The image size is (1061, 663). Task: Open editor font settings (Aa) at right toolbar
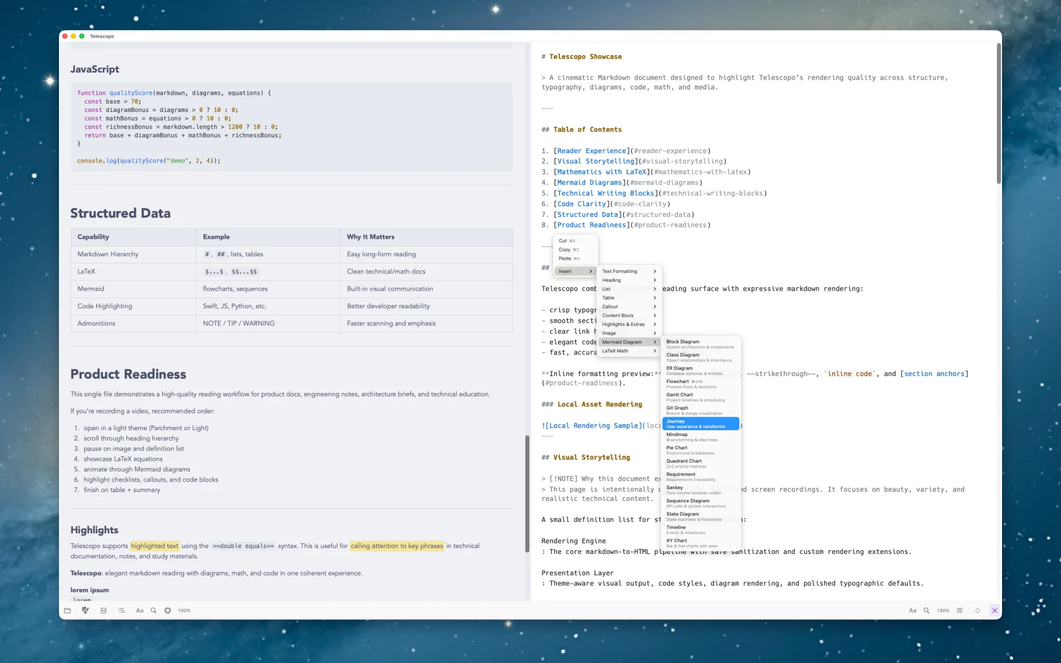click(912, 611)
